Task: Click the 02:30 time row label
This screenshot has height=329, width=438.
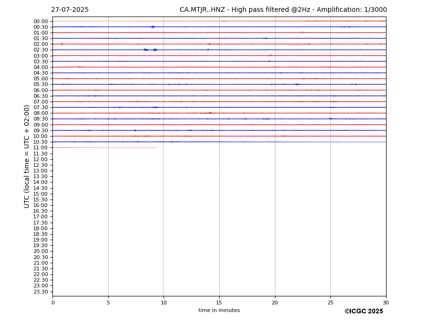Action: (41, 50)
